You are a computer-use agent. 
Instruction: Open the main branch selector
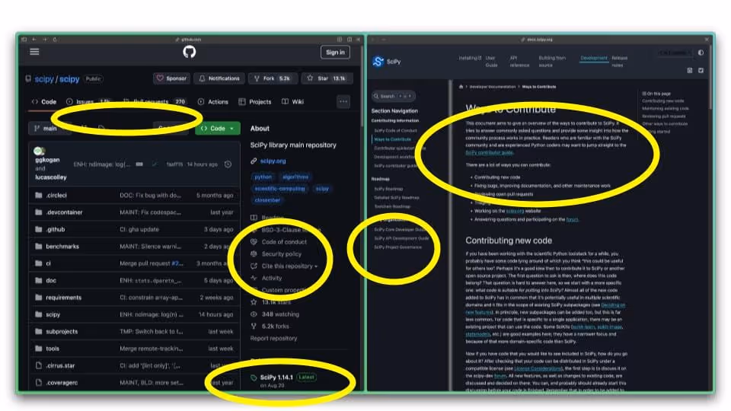coord(50,128)
